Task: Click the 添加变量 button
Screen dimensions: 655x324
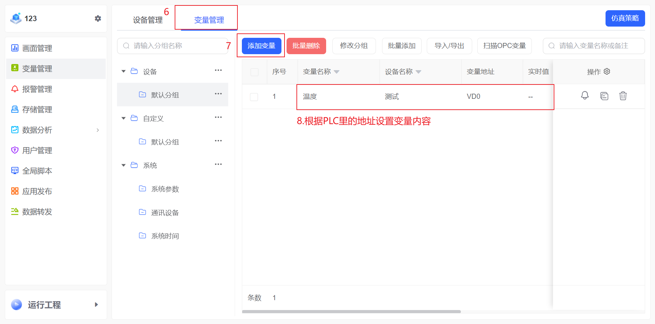Action: click(x=261, y=46)
